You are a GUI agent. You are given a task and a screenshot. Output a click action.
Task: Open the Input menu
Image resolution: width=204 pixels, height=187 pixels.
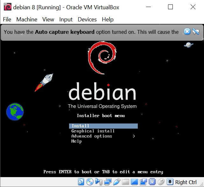tap(66, 19)
